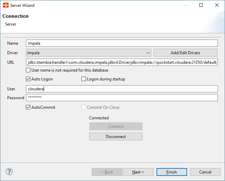Click the Server Wizard app icon
Viewport: 225px width, 181px height.
(x=6, y=5)
